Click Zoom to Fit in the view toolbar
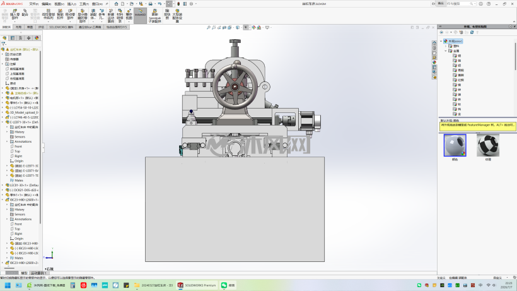The height and width of the screenshot is (291, 517). pos(209,27)
